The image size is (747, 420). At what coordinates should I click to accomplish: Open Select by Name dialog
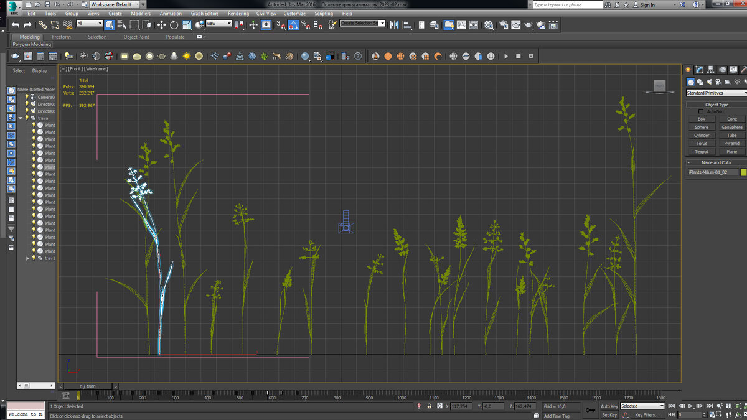121,25
